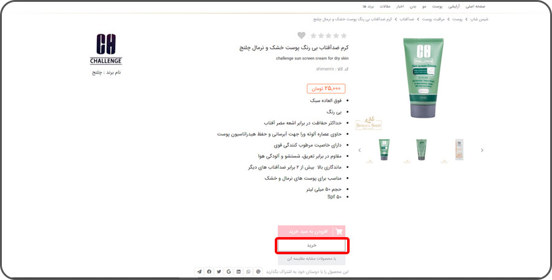Click the ۲۵,۰۰۰ تومان price tag
The image size is (552, 280).
[x=326, y=89]
